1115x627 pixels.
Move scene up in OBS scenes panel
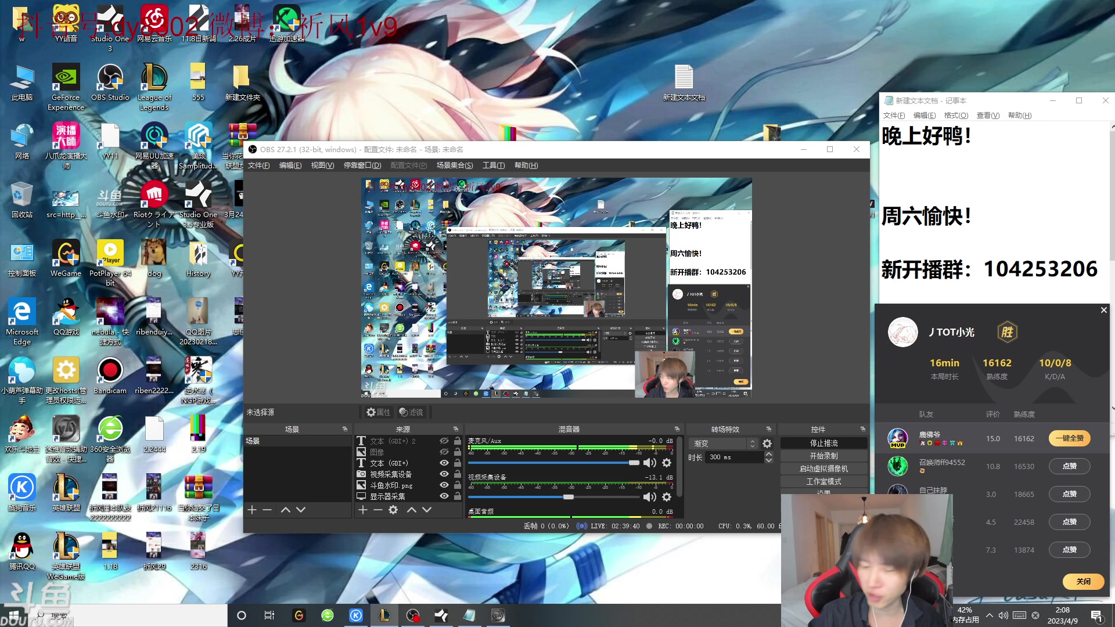[x=285, y=510]
